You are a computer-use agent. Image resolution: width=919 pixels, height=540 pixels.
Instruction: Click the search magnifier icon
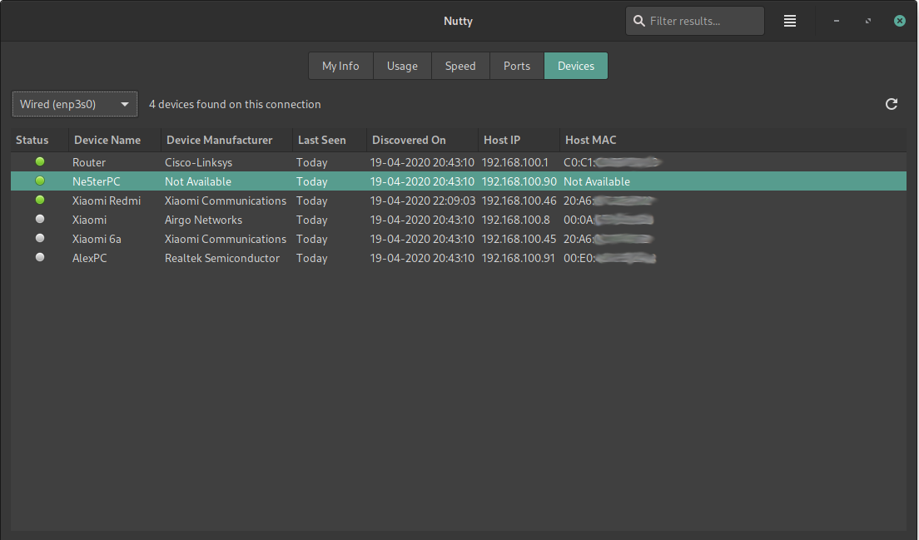[x=639, y=21]
